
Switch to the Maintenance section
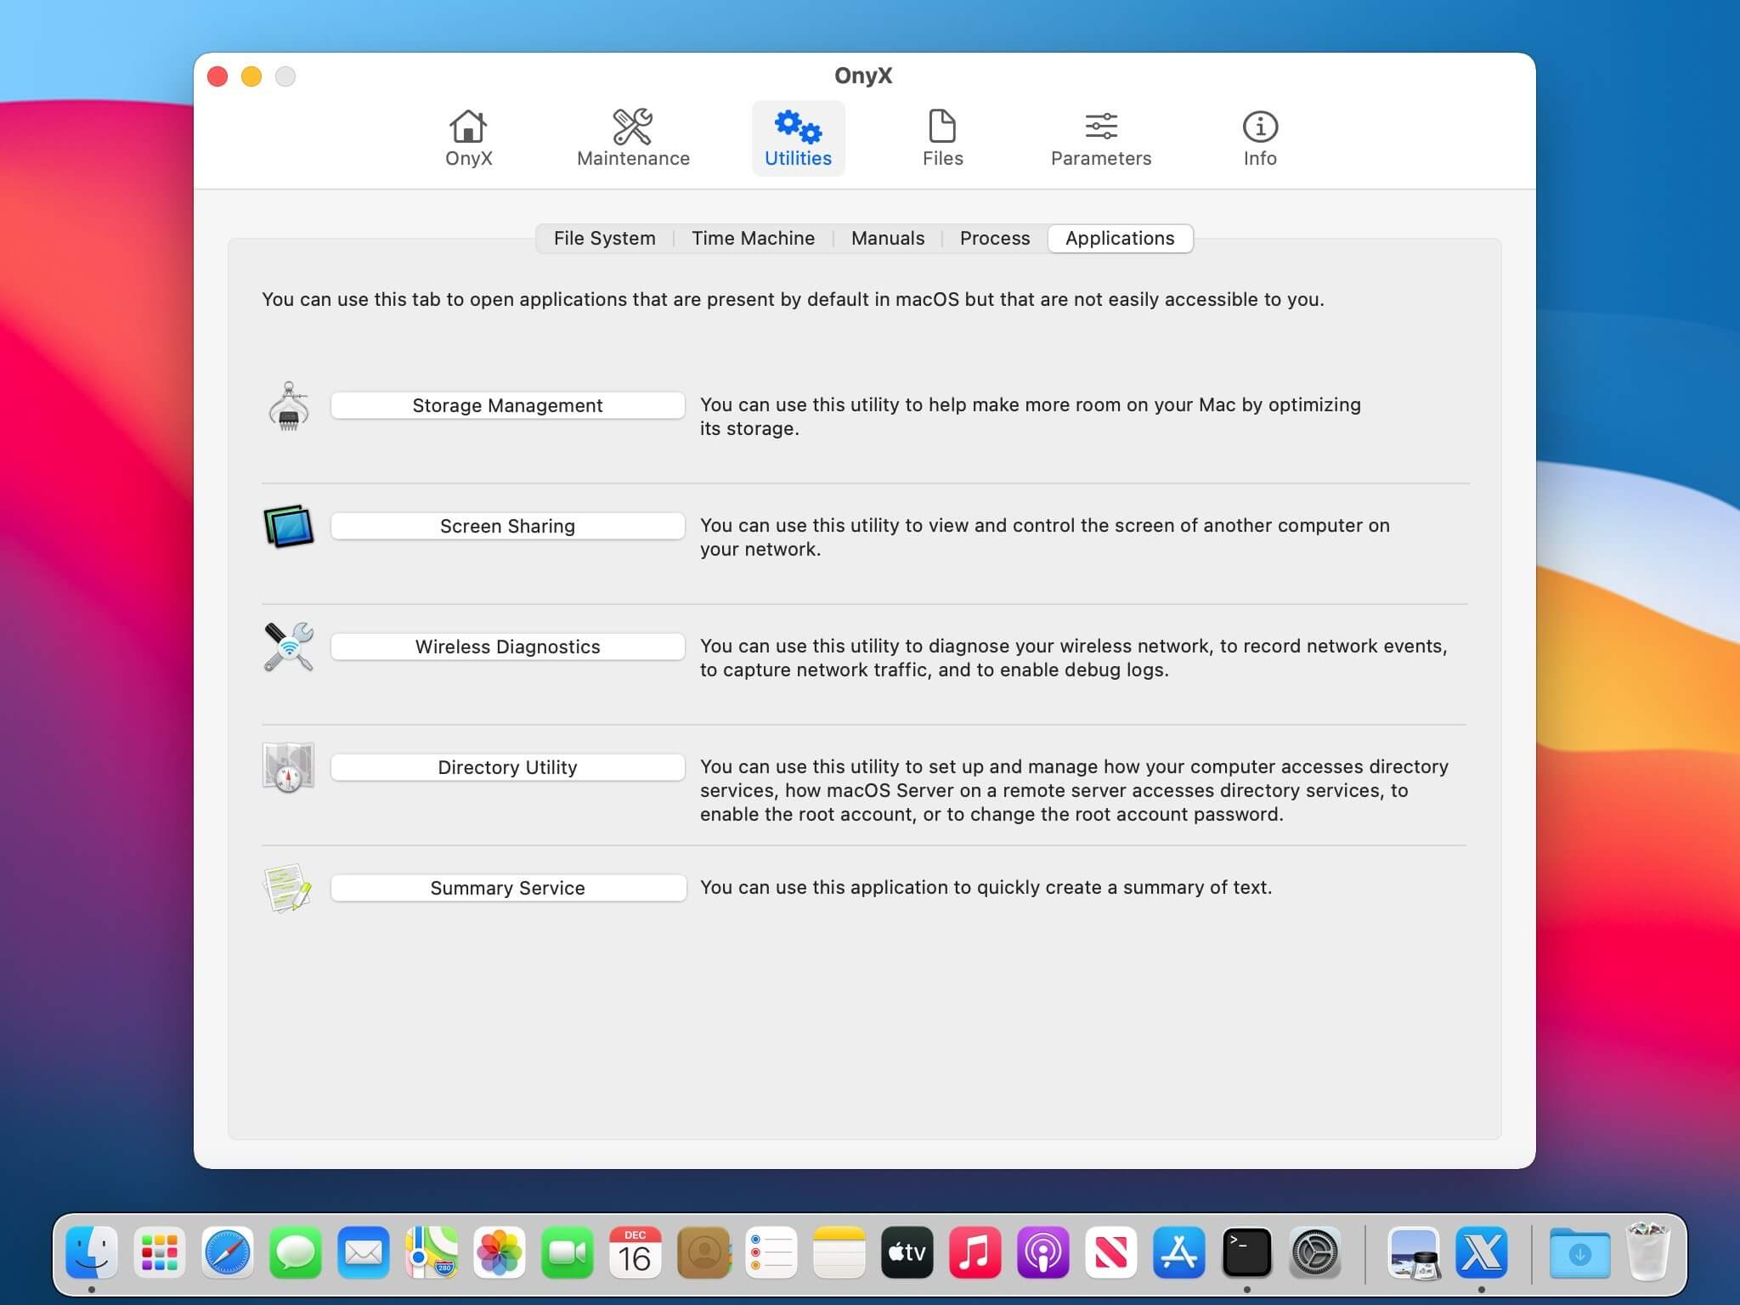pos(633,138)
